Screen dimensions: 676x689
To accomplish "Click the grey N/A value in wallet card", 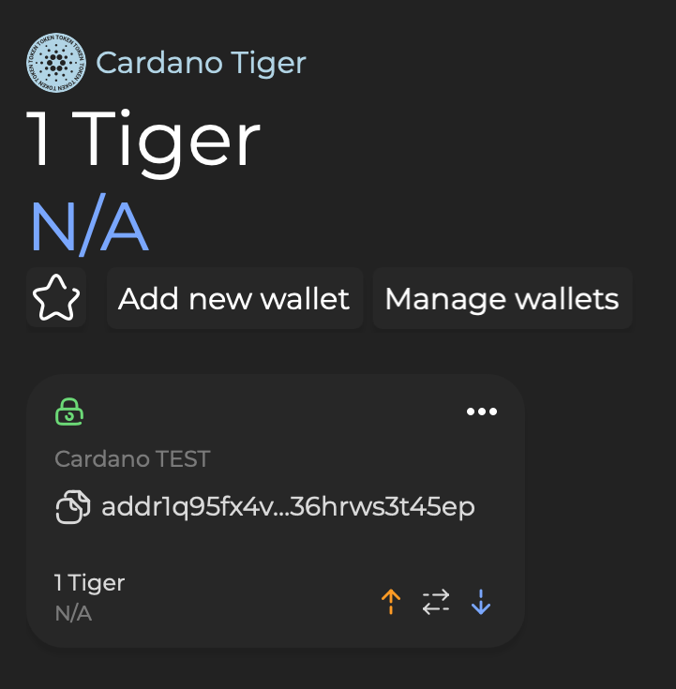I will (x=73, y=613).
